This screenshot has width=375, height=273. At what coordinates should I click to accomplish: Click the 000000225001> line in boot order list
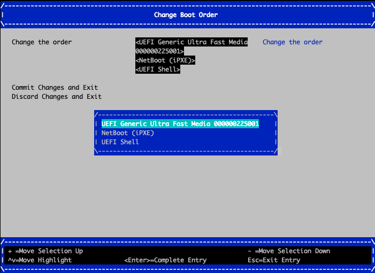[x=159, y=51]
